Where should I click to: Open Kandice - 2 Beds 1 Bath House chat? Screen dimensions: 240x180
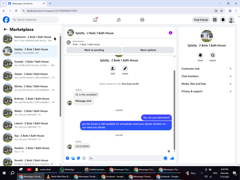point(30,150)
